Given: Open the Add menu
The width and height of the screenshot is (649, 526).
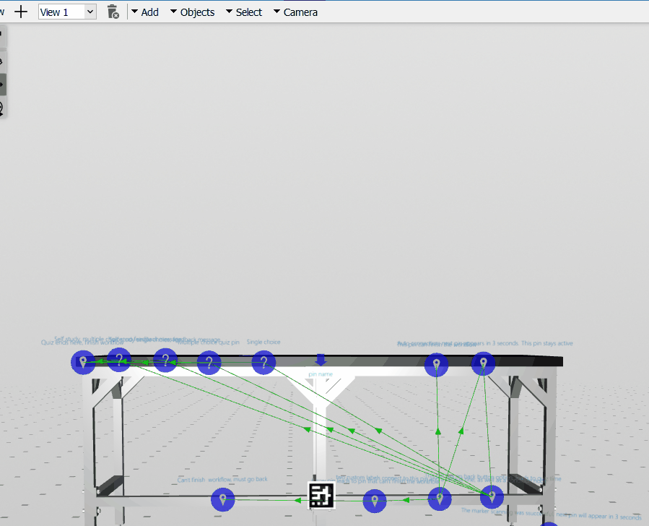Looking at the screenshot, I should (145, 12).
